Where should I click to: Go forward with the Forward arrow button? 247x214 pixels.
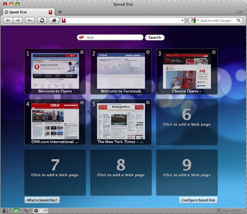point(18,20)
